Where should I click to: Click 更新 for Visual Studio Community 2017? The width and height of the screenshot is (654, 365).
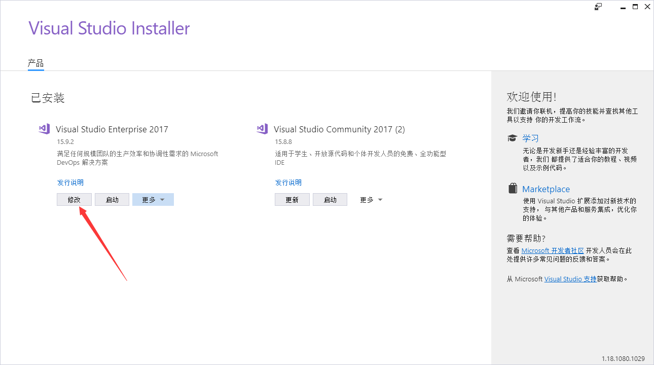click(292, 200)
